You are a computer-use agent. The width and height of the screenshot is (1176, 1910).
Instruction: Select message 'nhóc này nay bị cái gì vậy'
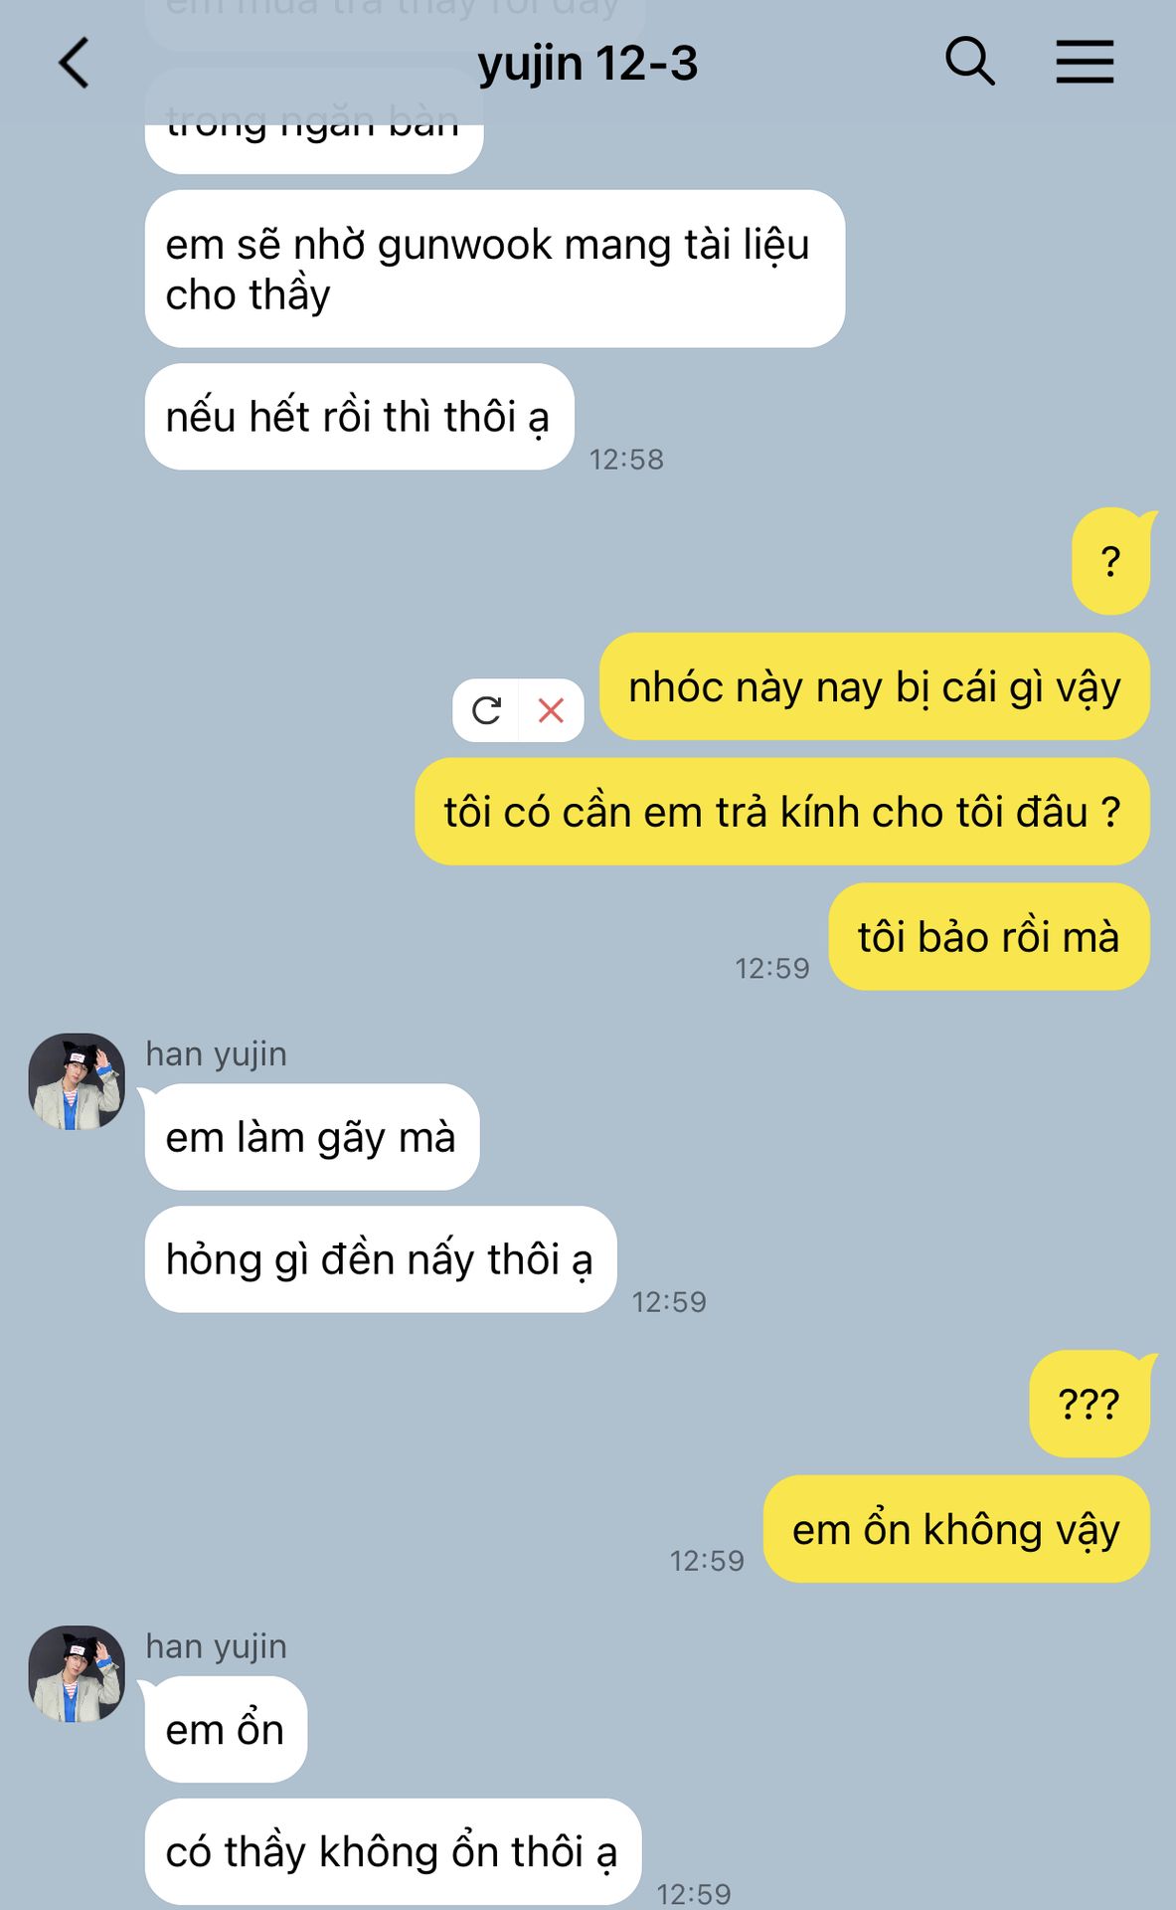click(x=874, y=686)
